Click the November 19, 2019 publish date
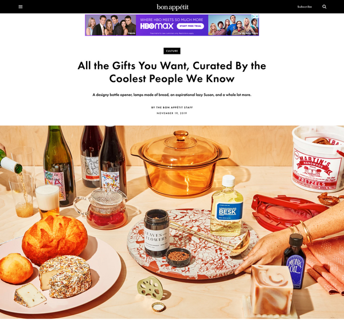This screenshot has width=344, height=321. click(x=172, y=113)
